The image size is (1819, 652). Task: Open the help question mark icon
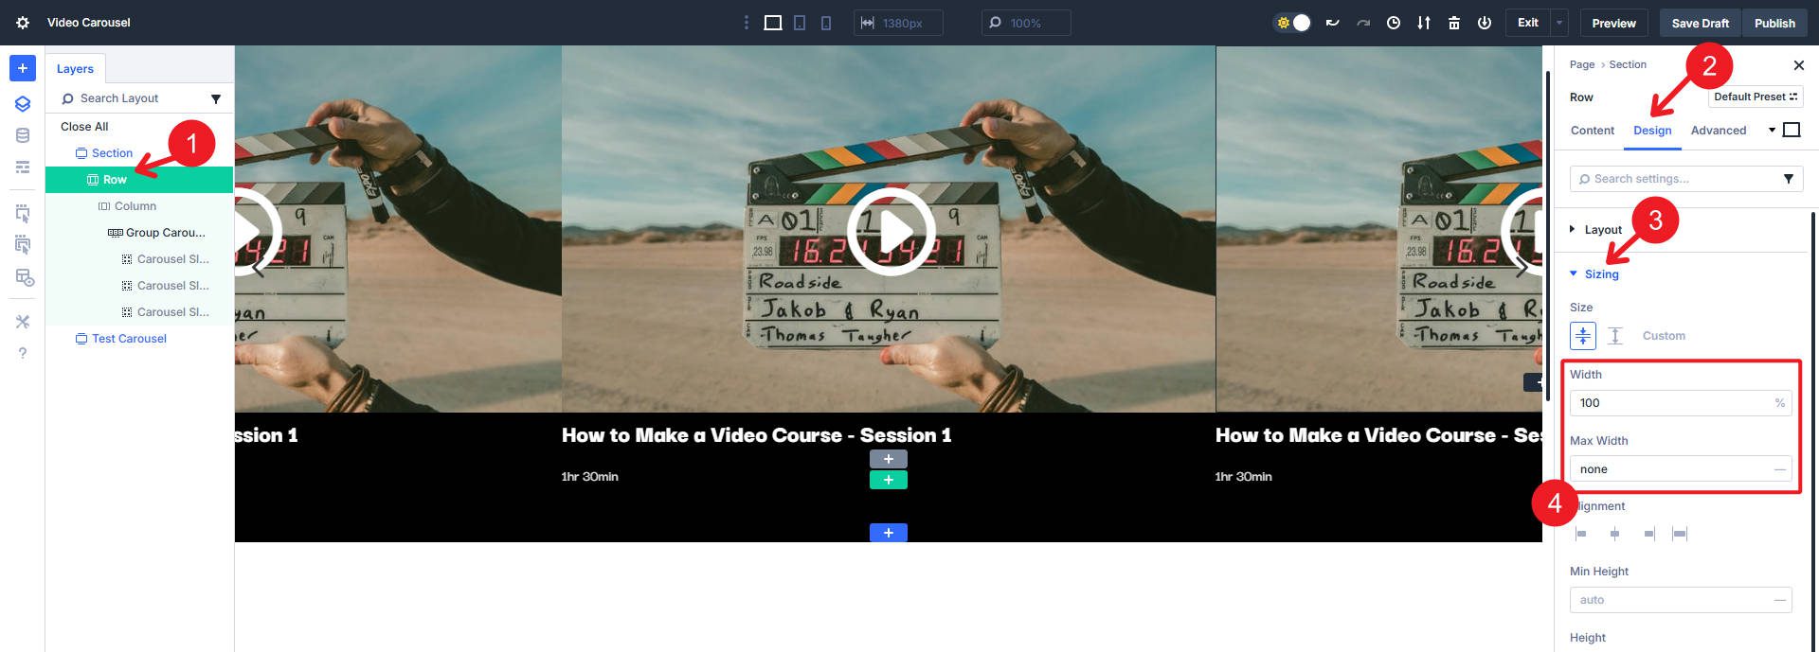tap(23, 353)
